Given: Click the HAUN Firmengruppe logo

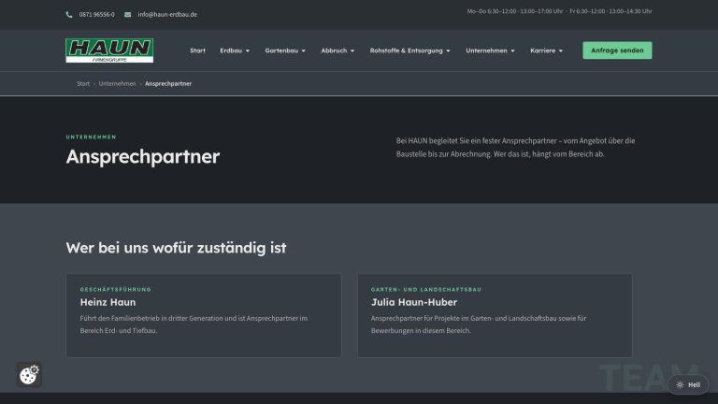Looking at the screenshot, I should point(109,50).
